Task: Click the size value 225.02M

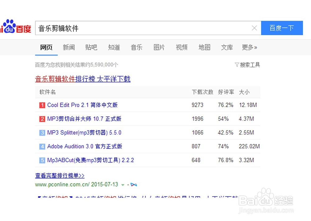Action: tap(249, 146)
